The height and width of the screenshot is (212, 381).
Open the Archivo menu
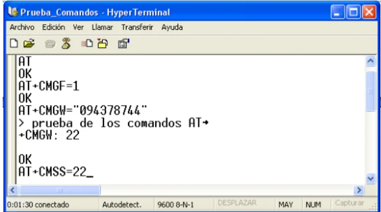(x=22, y=27)
